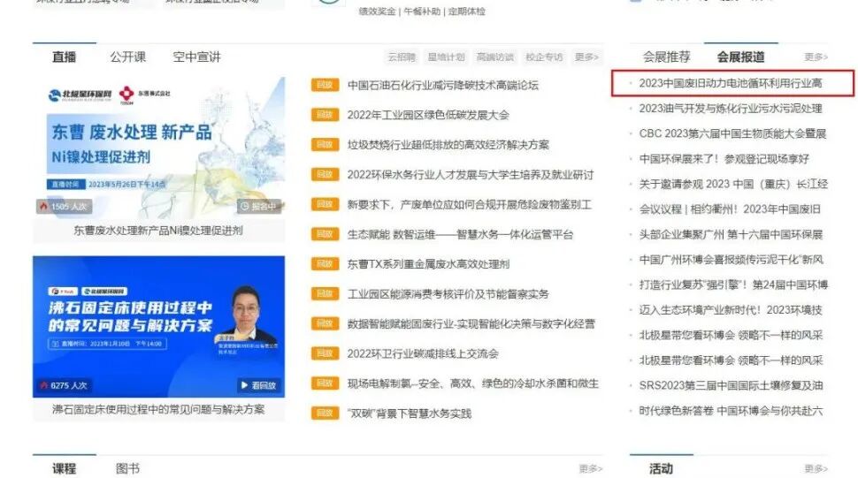
Task: Click 回放 badge beside 数据智能赋能固废行业
Action: 325,323
